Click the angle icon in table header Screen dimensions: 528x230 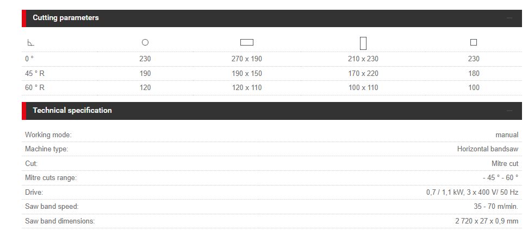click(30, 43)
